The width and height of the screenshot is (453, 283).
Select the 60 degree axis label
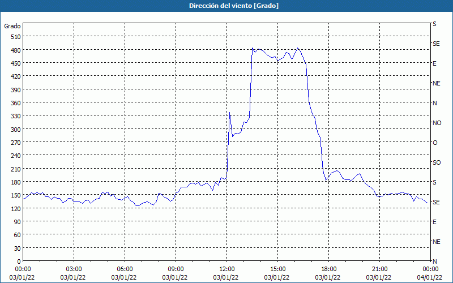(18, 235)
